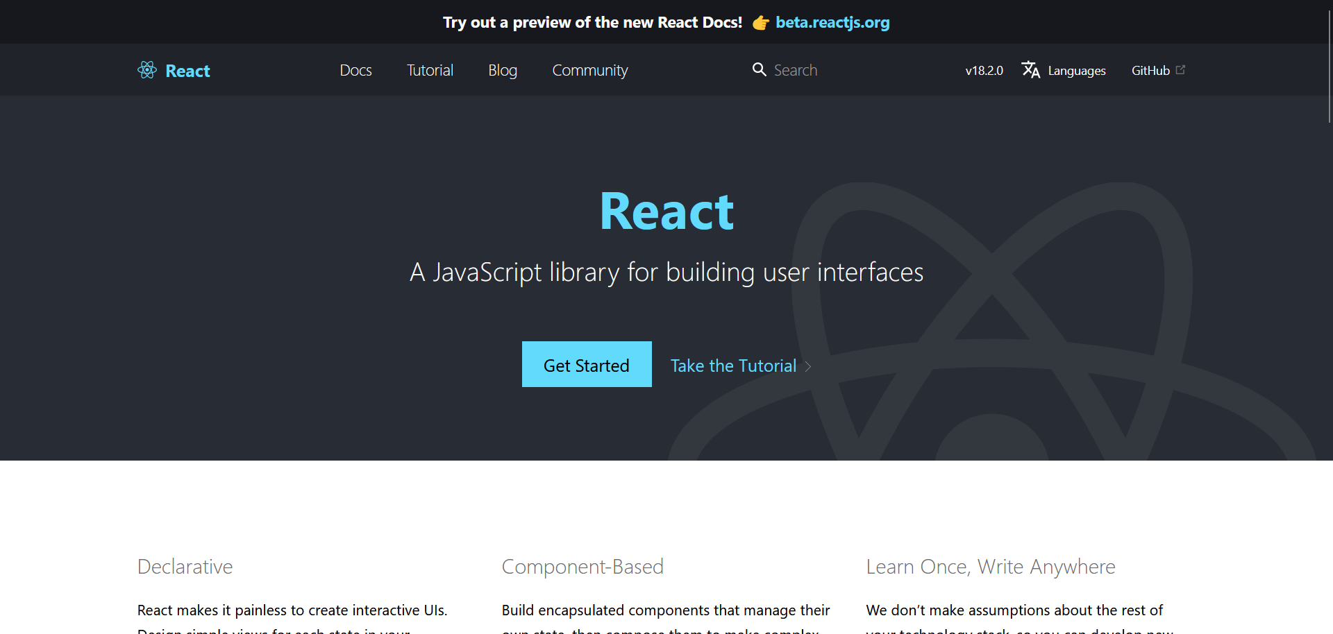Viewport: 1333px width, 634px height.
Task: Open the Tutorial navigation item
Action: click(430, 70)
